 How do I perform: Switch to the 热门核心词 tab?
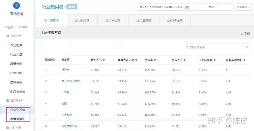pos(113,20)
